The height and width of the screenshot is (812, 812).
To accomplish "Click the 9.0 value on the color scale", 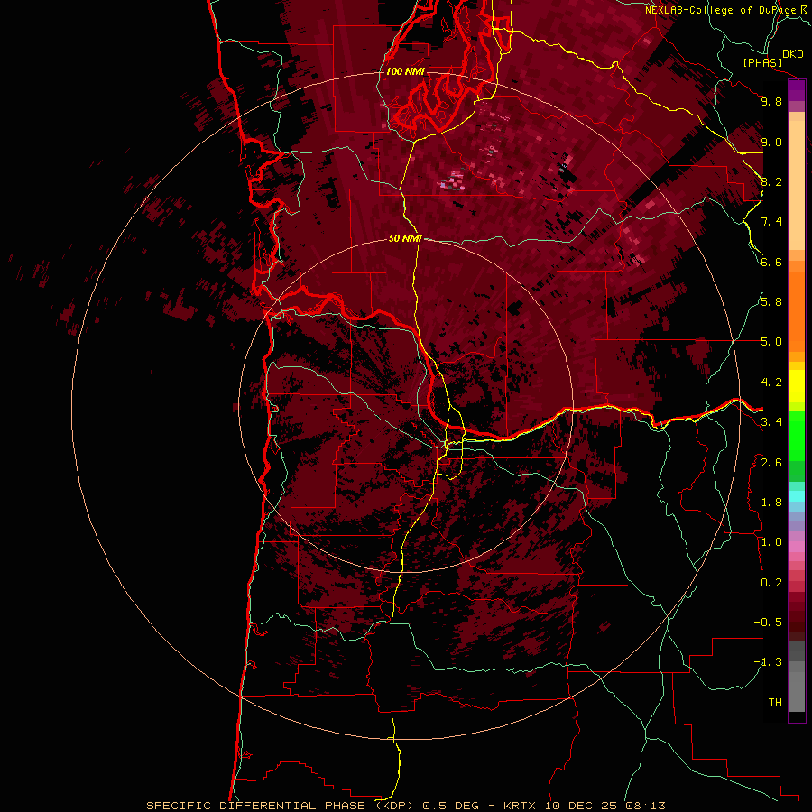I will (771, 142).
